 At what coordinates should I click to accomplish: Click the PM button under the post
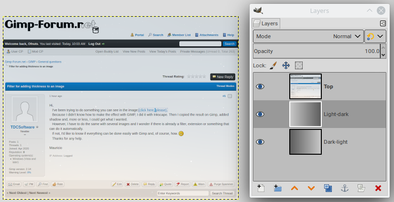[x=29, y=184]
